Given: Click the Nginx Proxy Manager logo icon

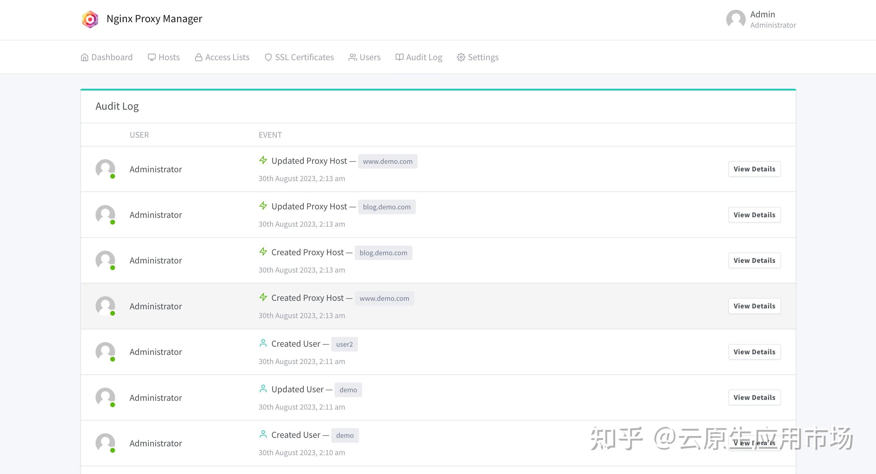Looking at the screenshot, I should [90, 19].
